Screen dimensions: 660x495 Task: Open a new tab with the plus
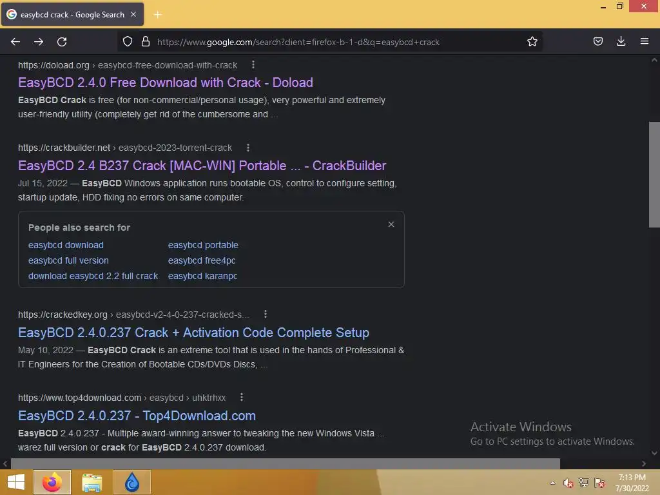[x=157, y=15]
